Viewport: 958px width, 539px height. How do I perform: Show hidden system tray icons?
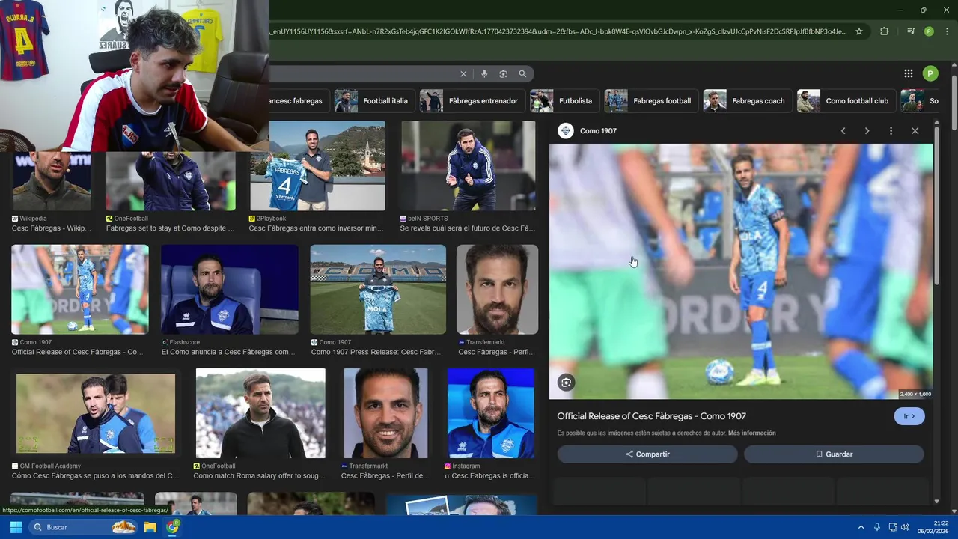(860, 527)
